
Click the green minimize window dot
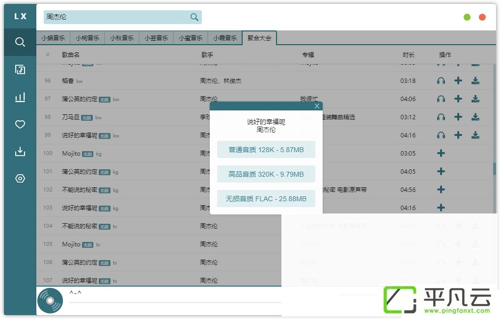[x=467, y=17]
